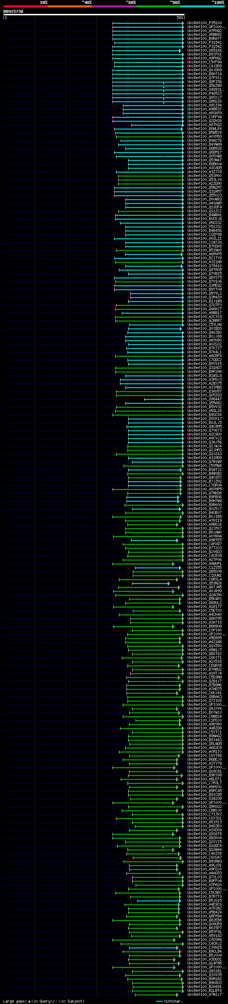Select UniRef100_Q82EB8 label
This screenshot has height=1004, width=228.
point(204,920)
